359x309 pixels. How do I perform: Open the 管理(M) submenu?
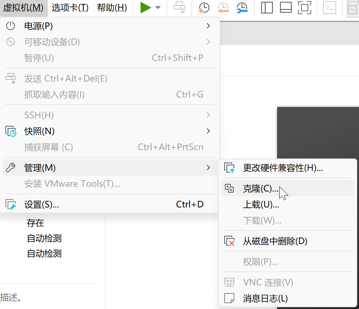(x=110, y=168)
